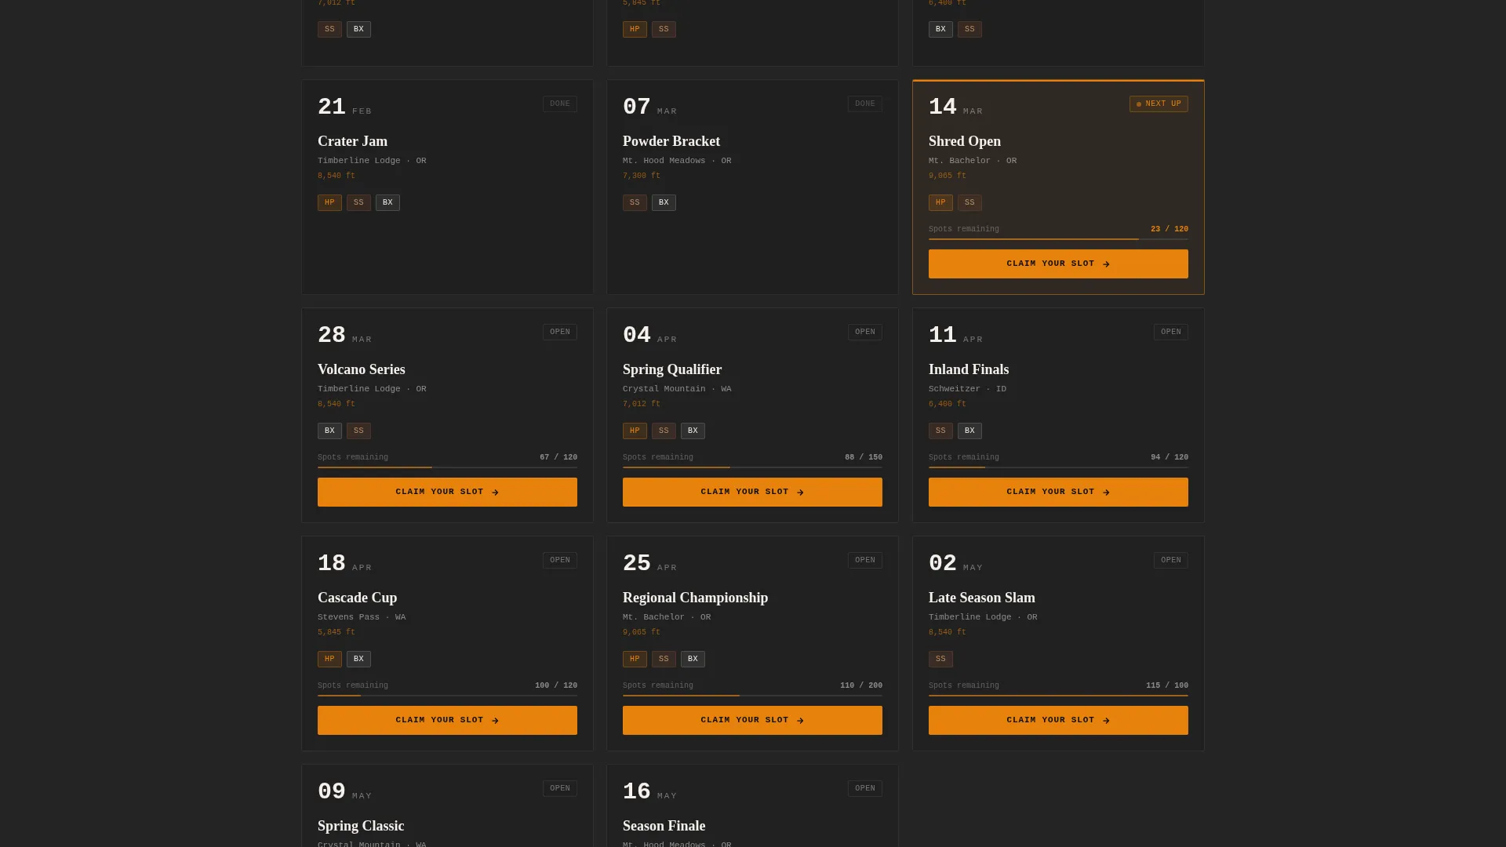Screen dimensions: 1506x847
Task: Select the SS tag on Crater Jam
Action: tap(358, 203)
